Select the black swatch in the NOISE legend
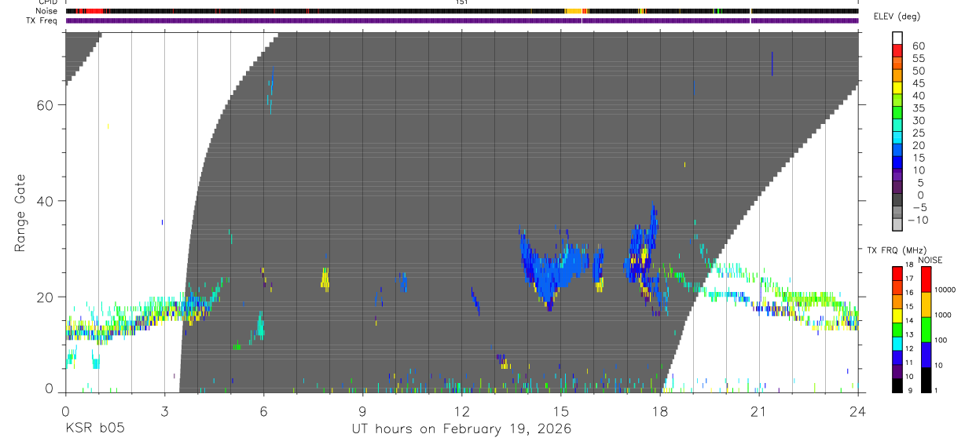 (925, 380)
